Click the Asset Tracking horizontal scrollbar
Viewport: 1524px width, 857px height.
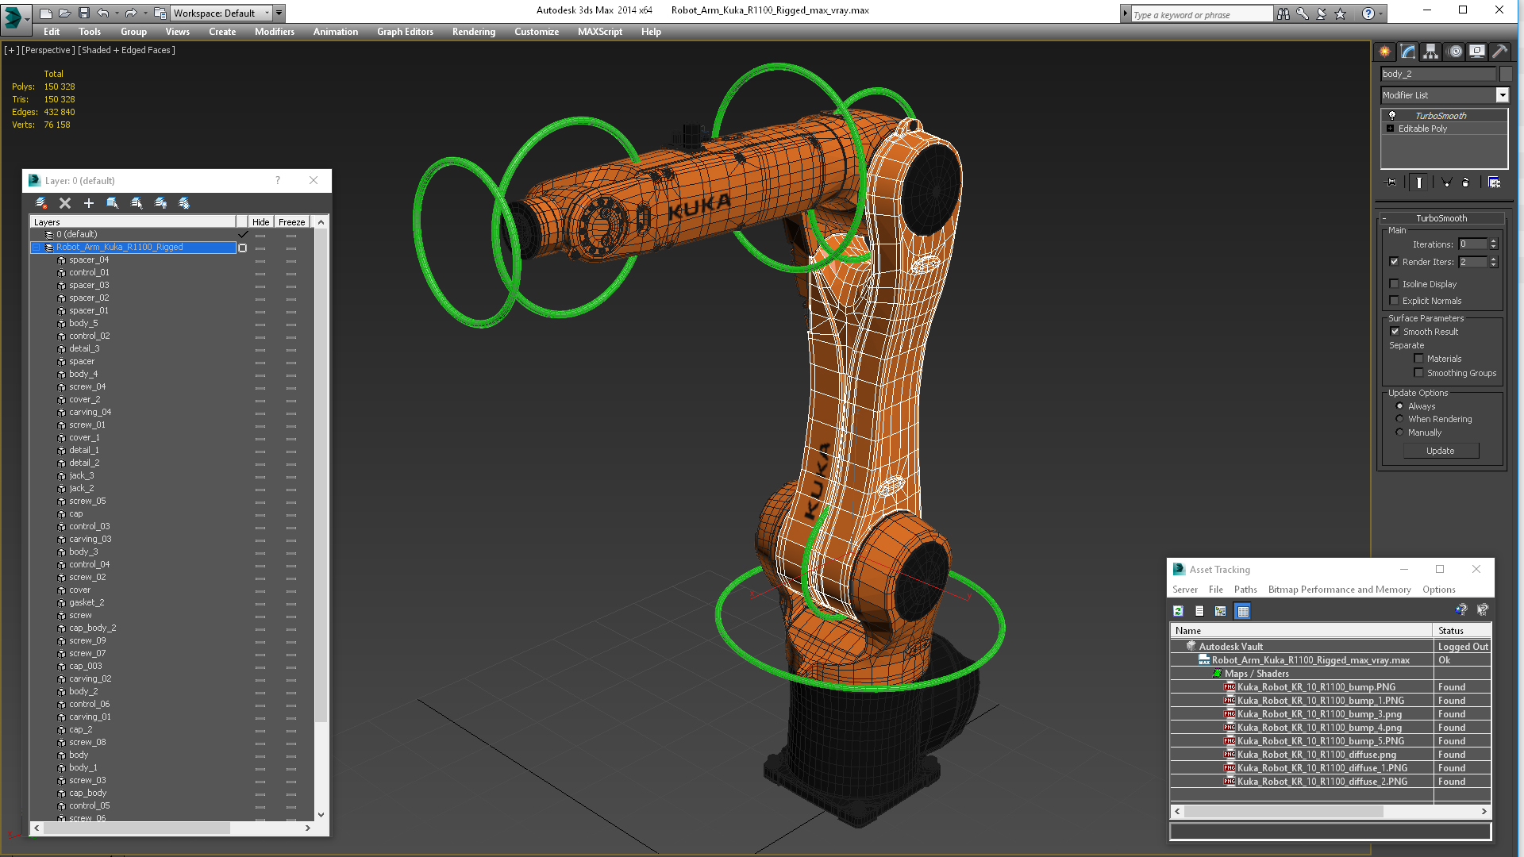click(x=1283, y=811)
